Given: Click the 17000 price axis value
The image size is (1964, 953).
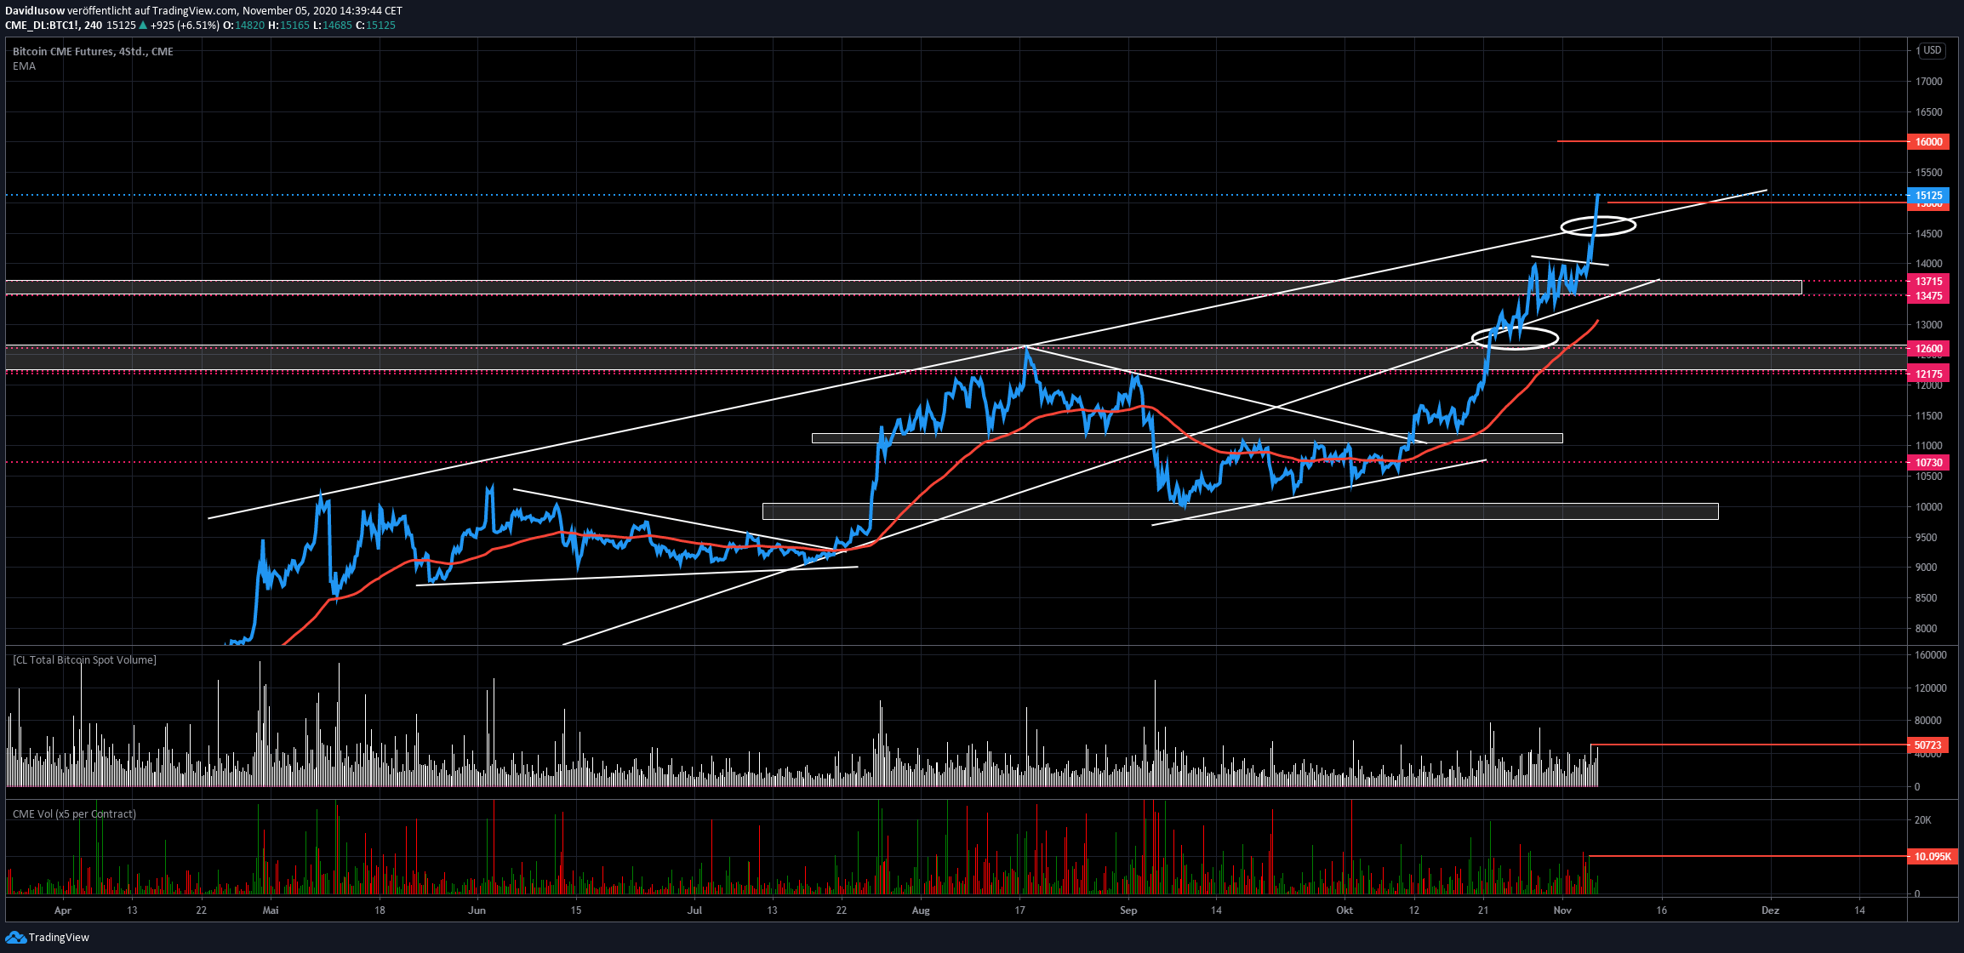Looking at the screenshot, I should click(x=1929, y=81).
